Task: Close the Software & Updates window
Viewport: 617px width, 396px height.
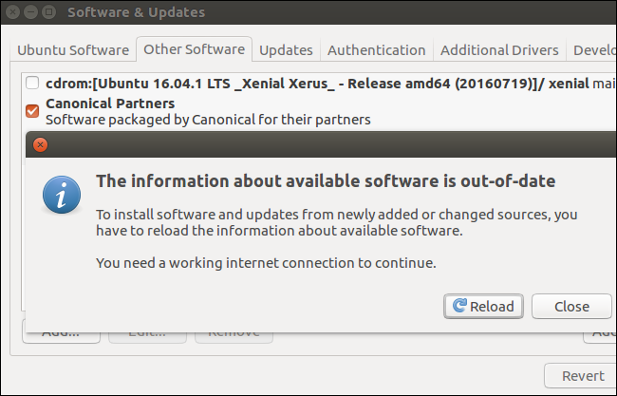Action: click(12, 11)
